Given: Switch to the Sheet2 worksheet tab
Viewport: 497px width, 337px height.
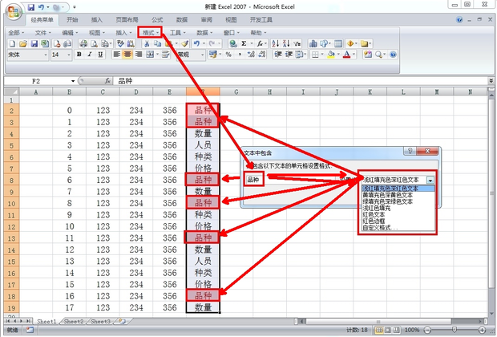Looking at the screenshot, I should (x=75, y=321).
